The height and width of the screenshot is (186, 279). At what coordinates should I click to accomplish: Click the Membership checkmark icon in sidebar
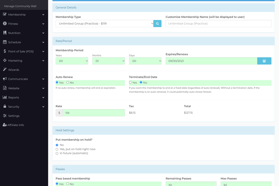pos(5,14)
